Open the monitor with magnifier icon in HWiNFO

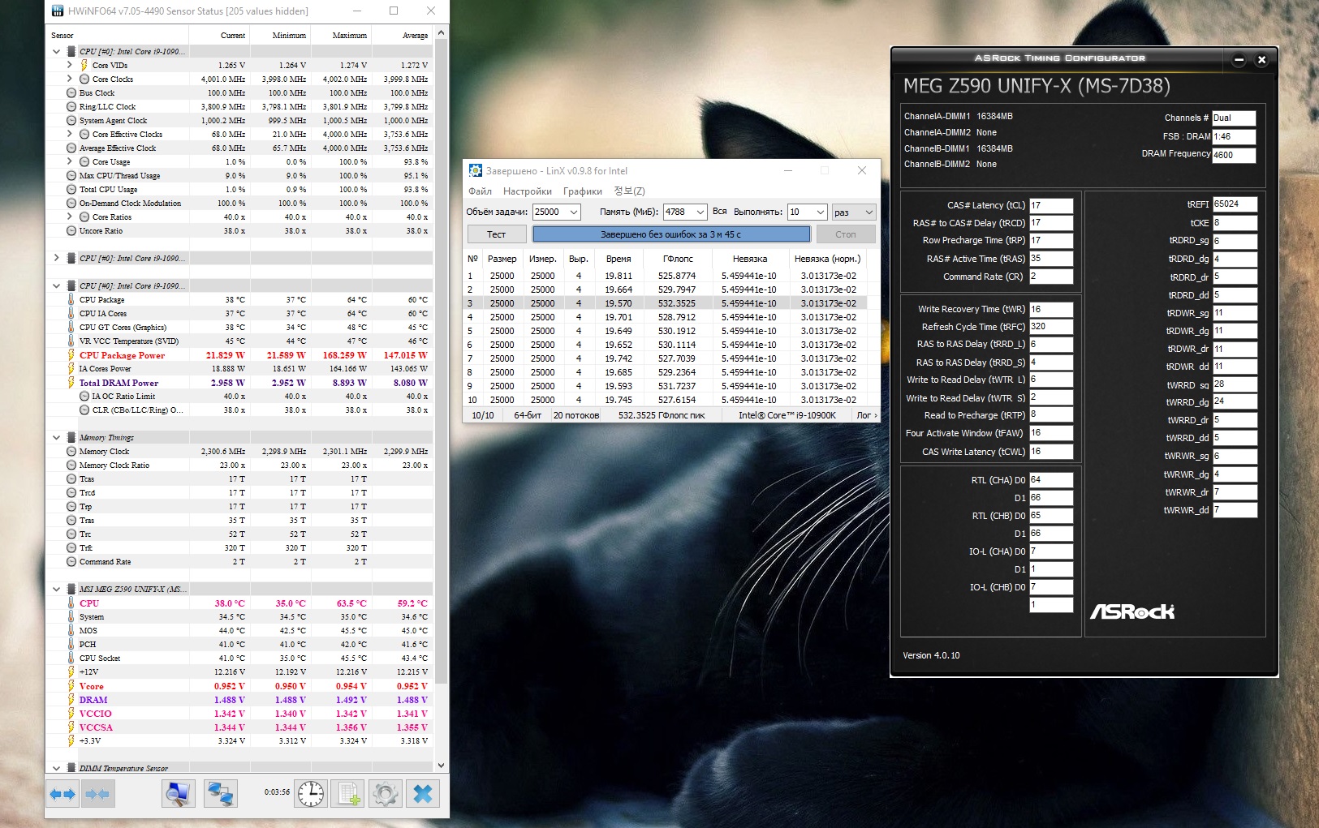178,794
